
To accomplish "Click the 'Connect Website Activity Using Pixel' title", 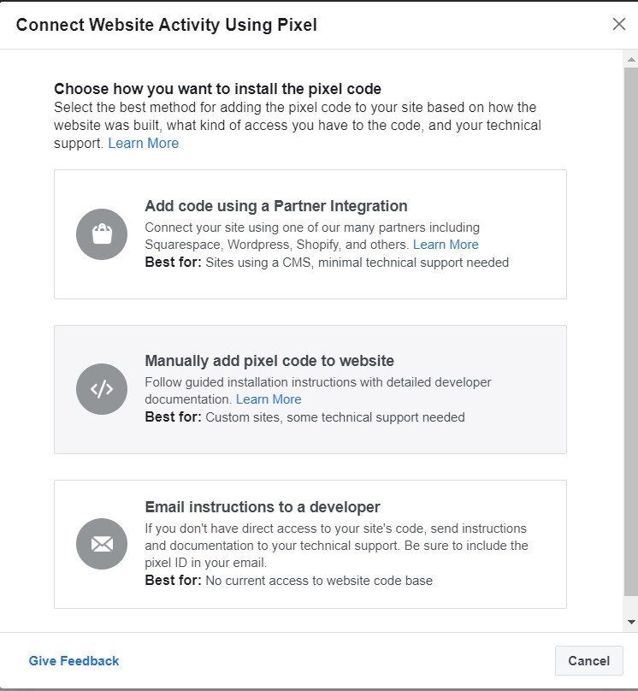I will point(167,25).
